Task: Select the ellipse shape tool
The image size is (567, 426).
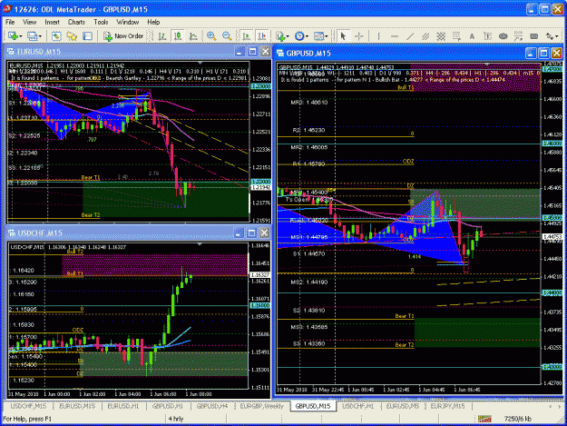Action: tap(503, 35)
